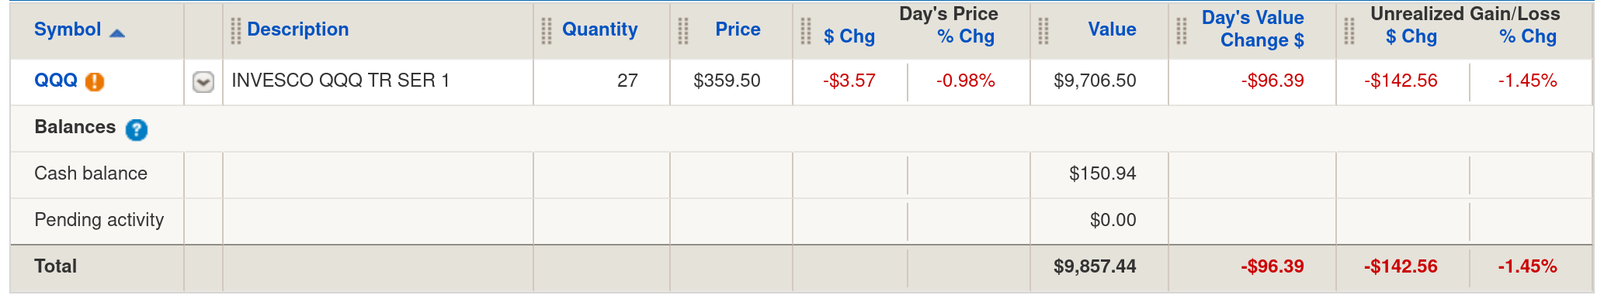Click the Price column drag handle
Image resolution: width=1604 pixels, height=302 pixels.
(683, 31)
